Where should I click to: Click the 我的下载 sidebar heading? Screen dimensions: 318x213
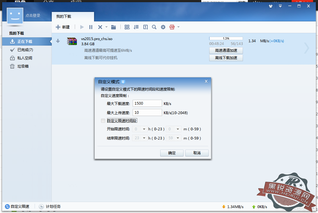17,33
